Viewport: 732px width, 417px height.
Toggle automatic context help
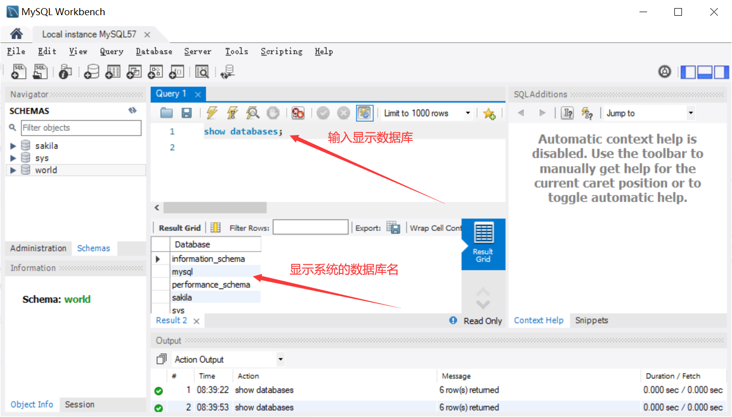pyautogui.click(x=587, y=113)
